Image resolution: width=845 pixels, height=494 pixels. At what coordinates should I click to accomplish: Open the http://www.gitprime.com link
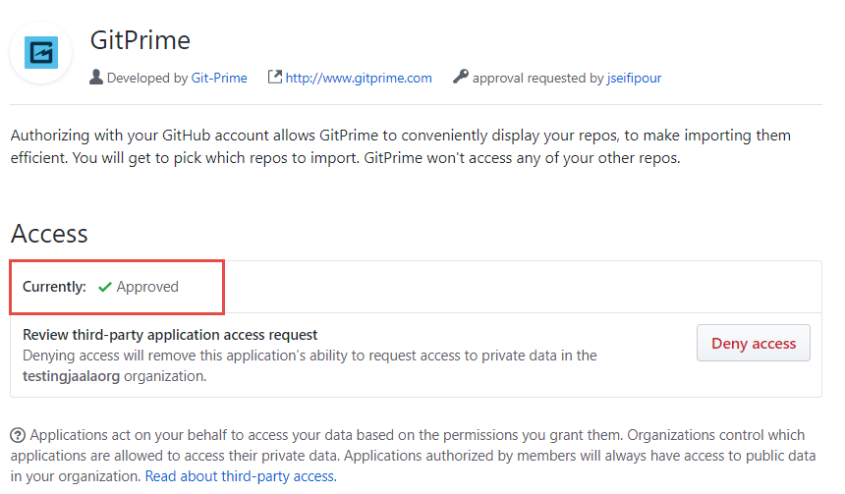(x=359, y=79)
